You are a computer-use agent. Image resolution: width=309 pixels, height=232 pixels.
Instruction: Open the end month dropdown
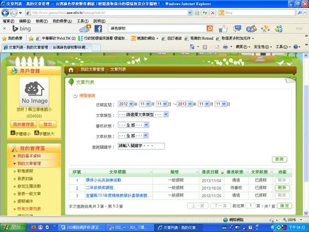point(204,104)
